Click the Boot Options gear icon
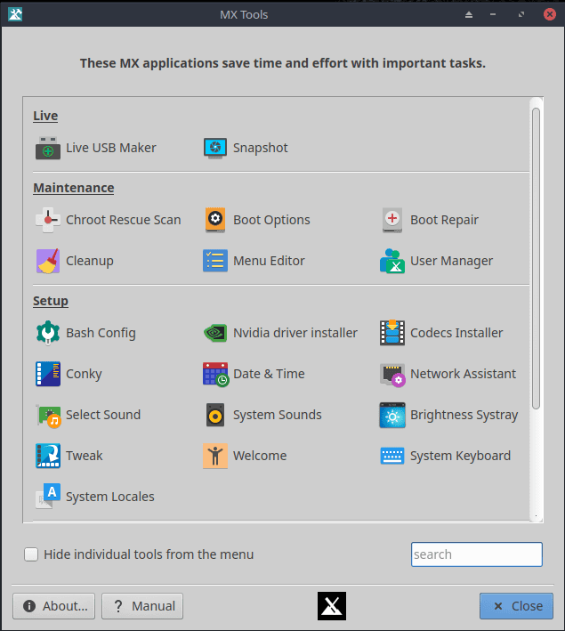This screenshot has width=565, height=631. pos(215,220)
